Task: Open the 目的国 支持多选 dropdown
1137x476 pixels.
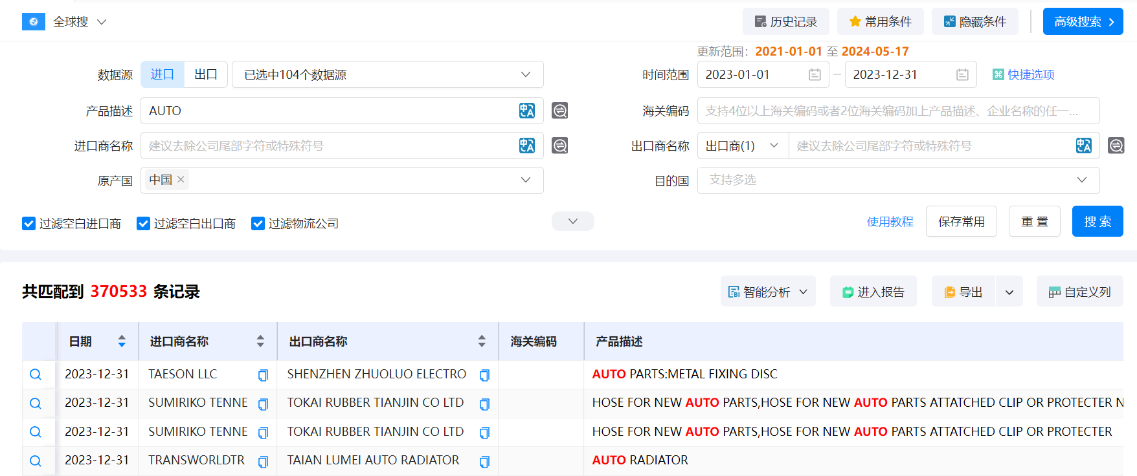Action: (899, 180)
